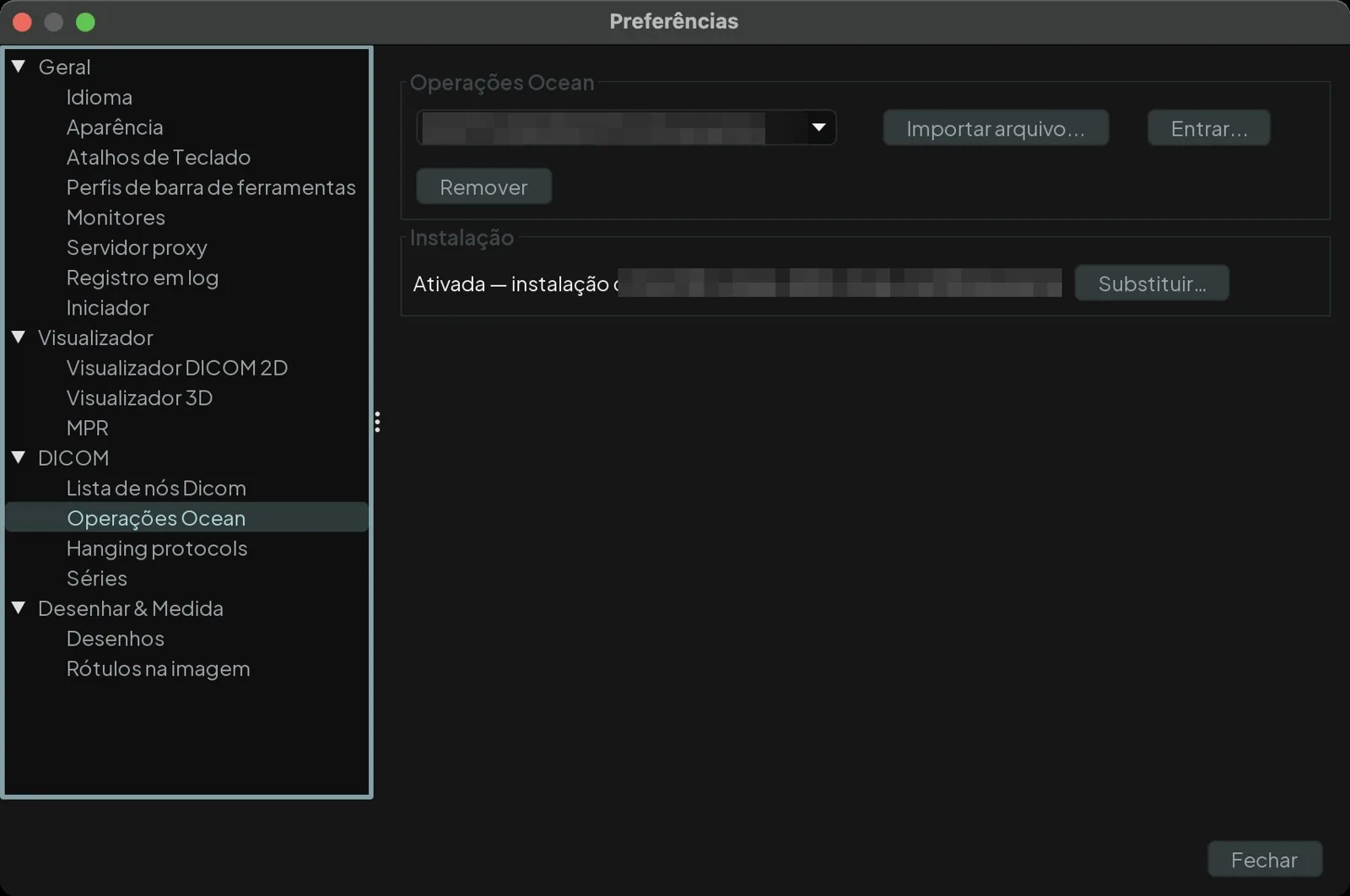Open Visualizador 3D settings
Viewport: 1350px width, 896px height.
pyautogui.click(x=139, y=398)
